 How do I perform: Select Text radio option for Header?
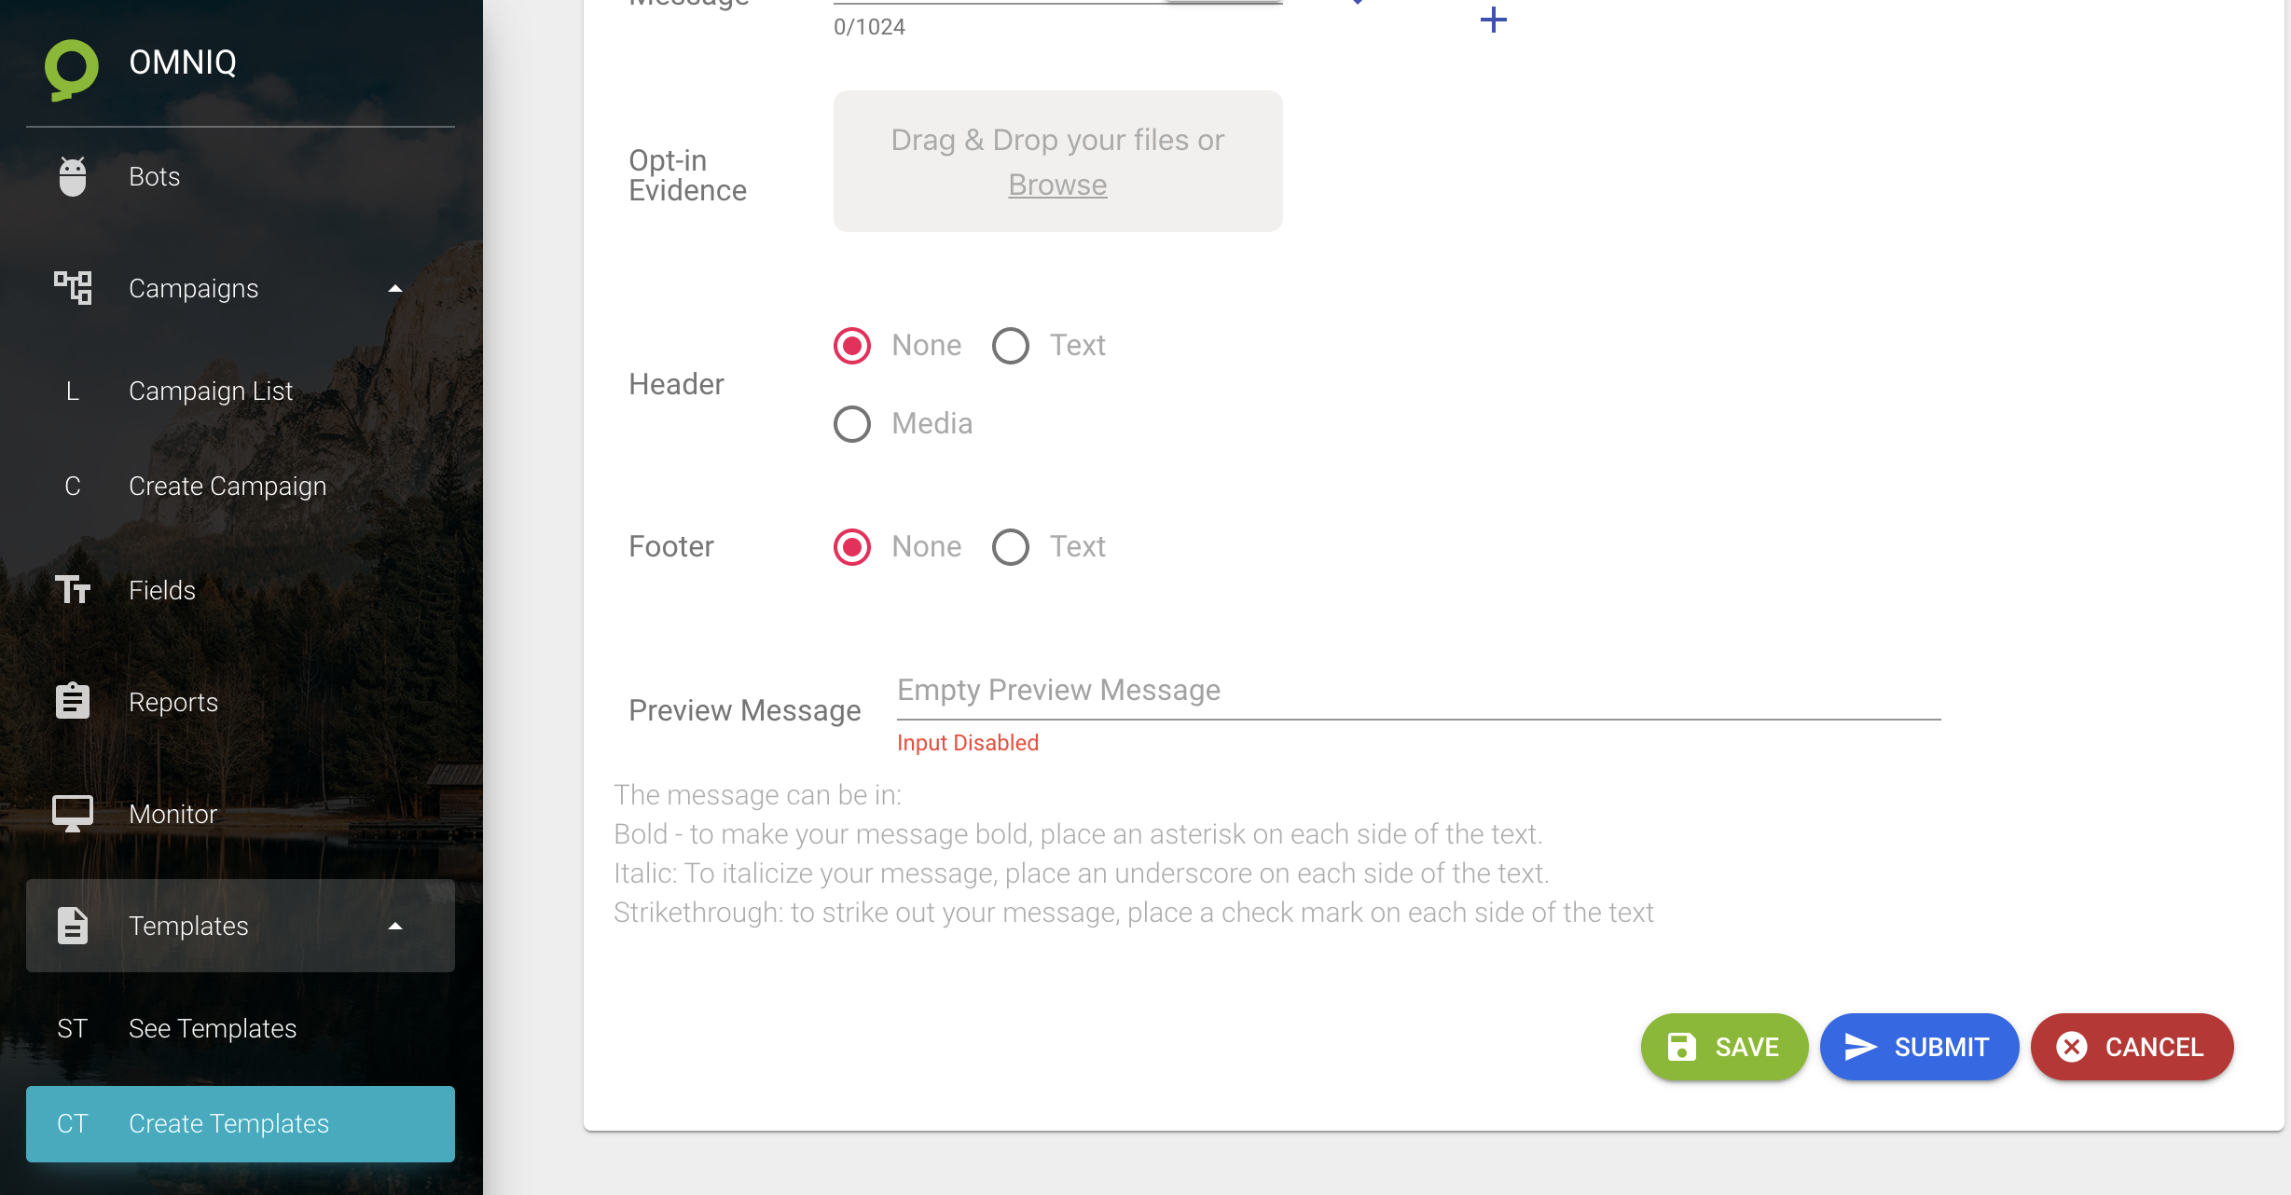coord(1011,346)
